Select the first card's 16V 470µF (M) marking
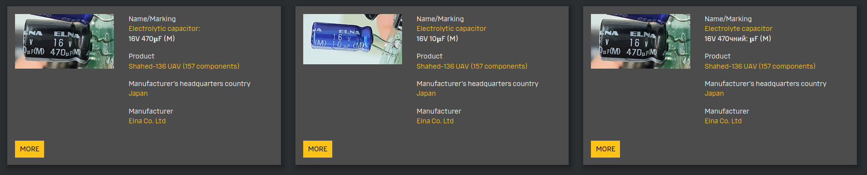The height and width of the screenshot is (175, 867). tap(152, 39)
